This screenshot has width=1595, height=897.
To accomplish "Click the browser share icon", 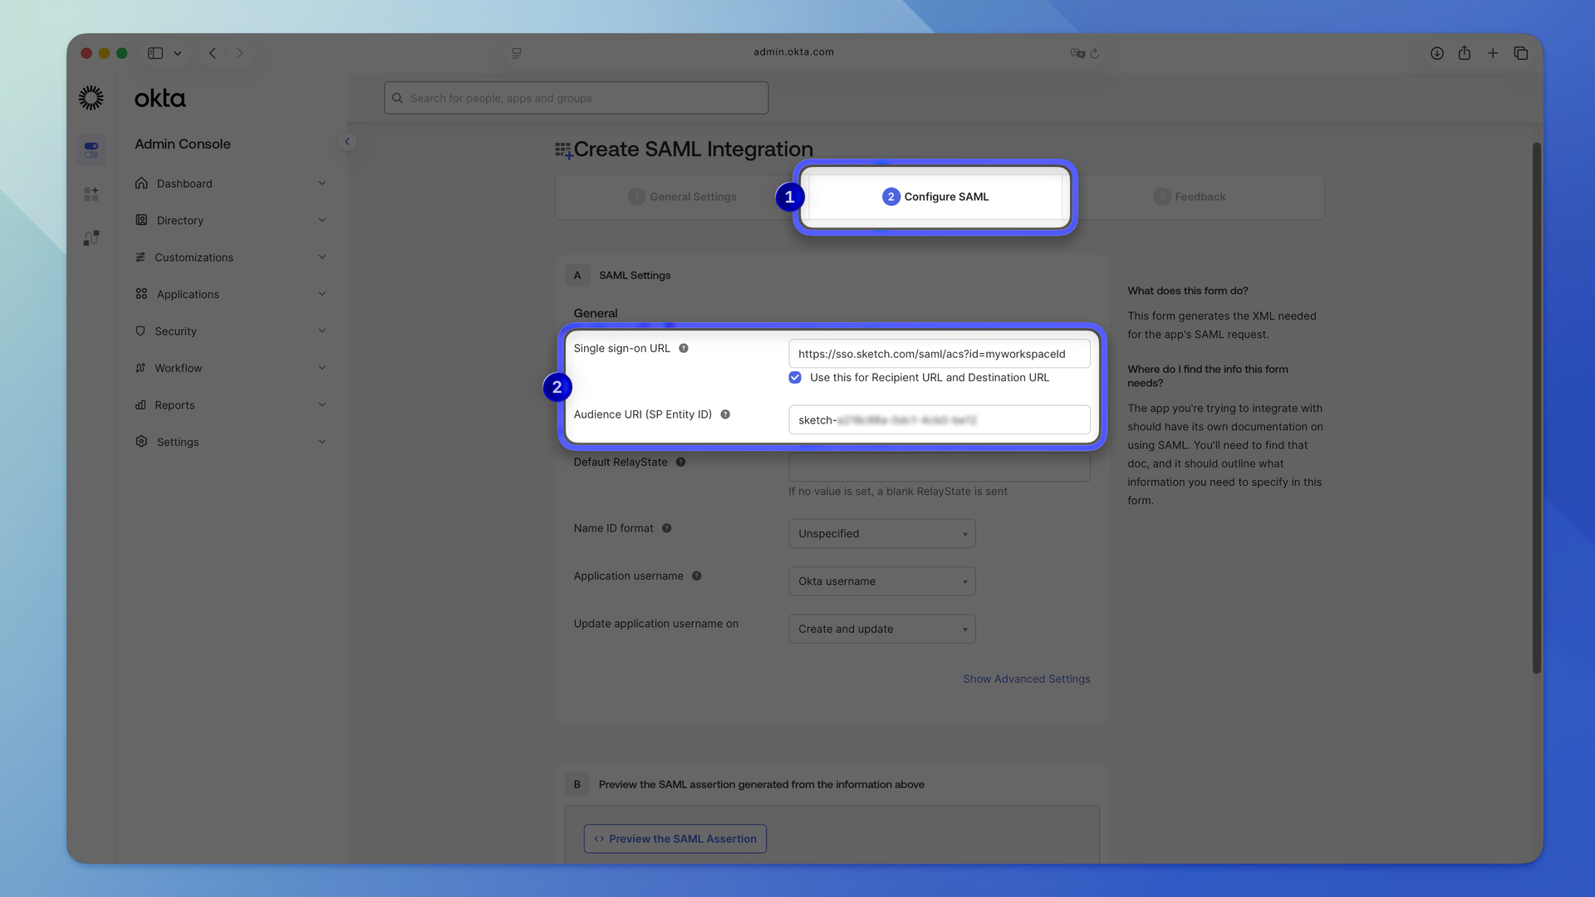I will click(1465, 52).
